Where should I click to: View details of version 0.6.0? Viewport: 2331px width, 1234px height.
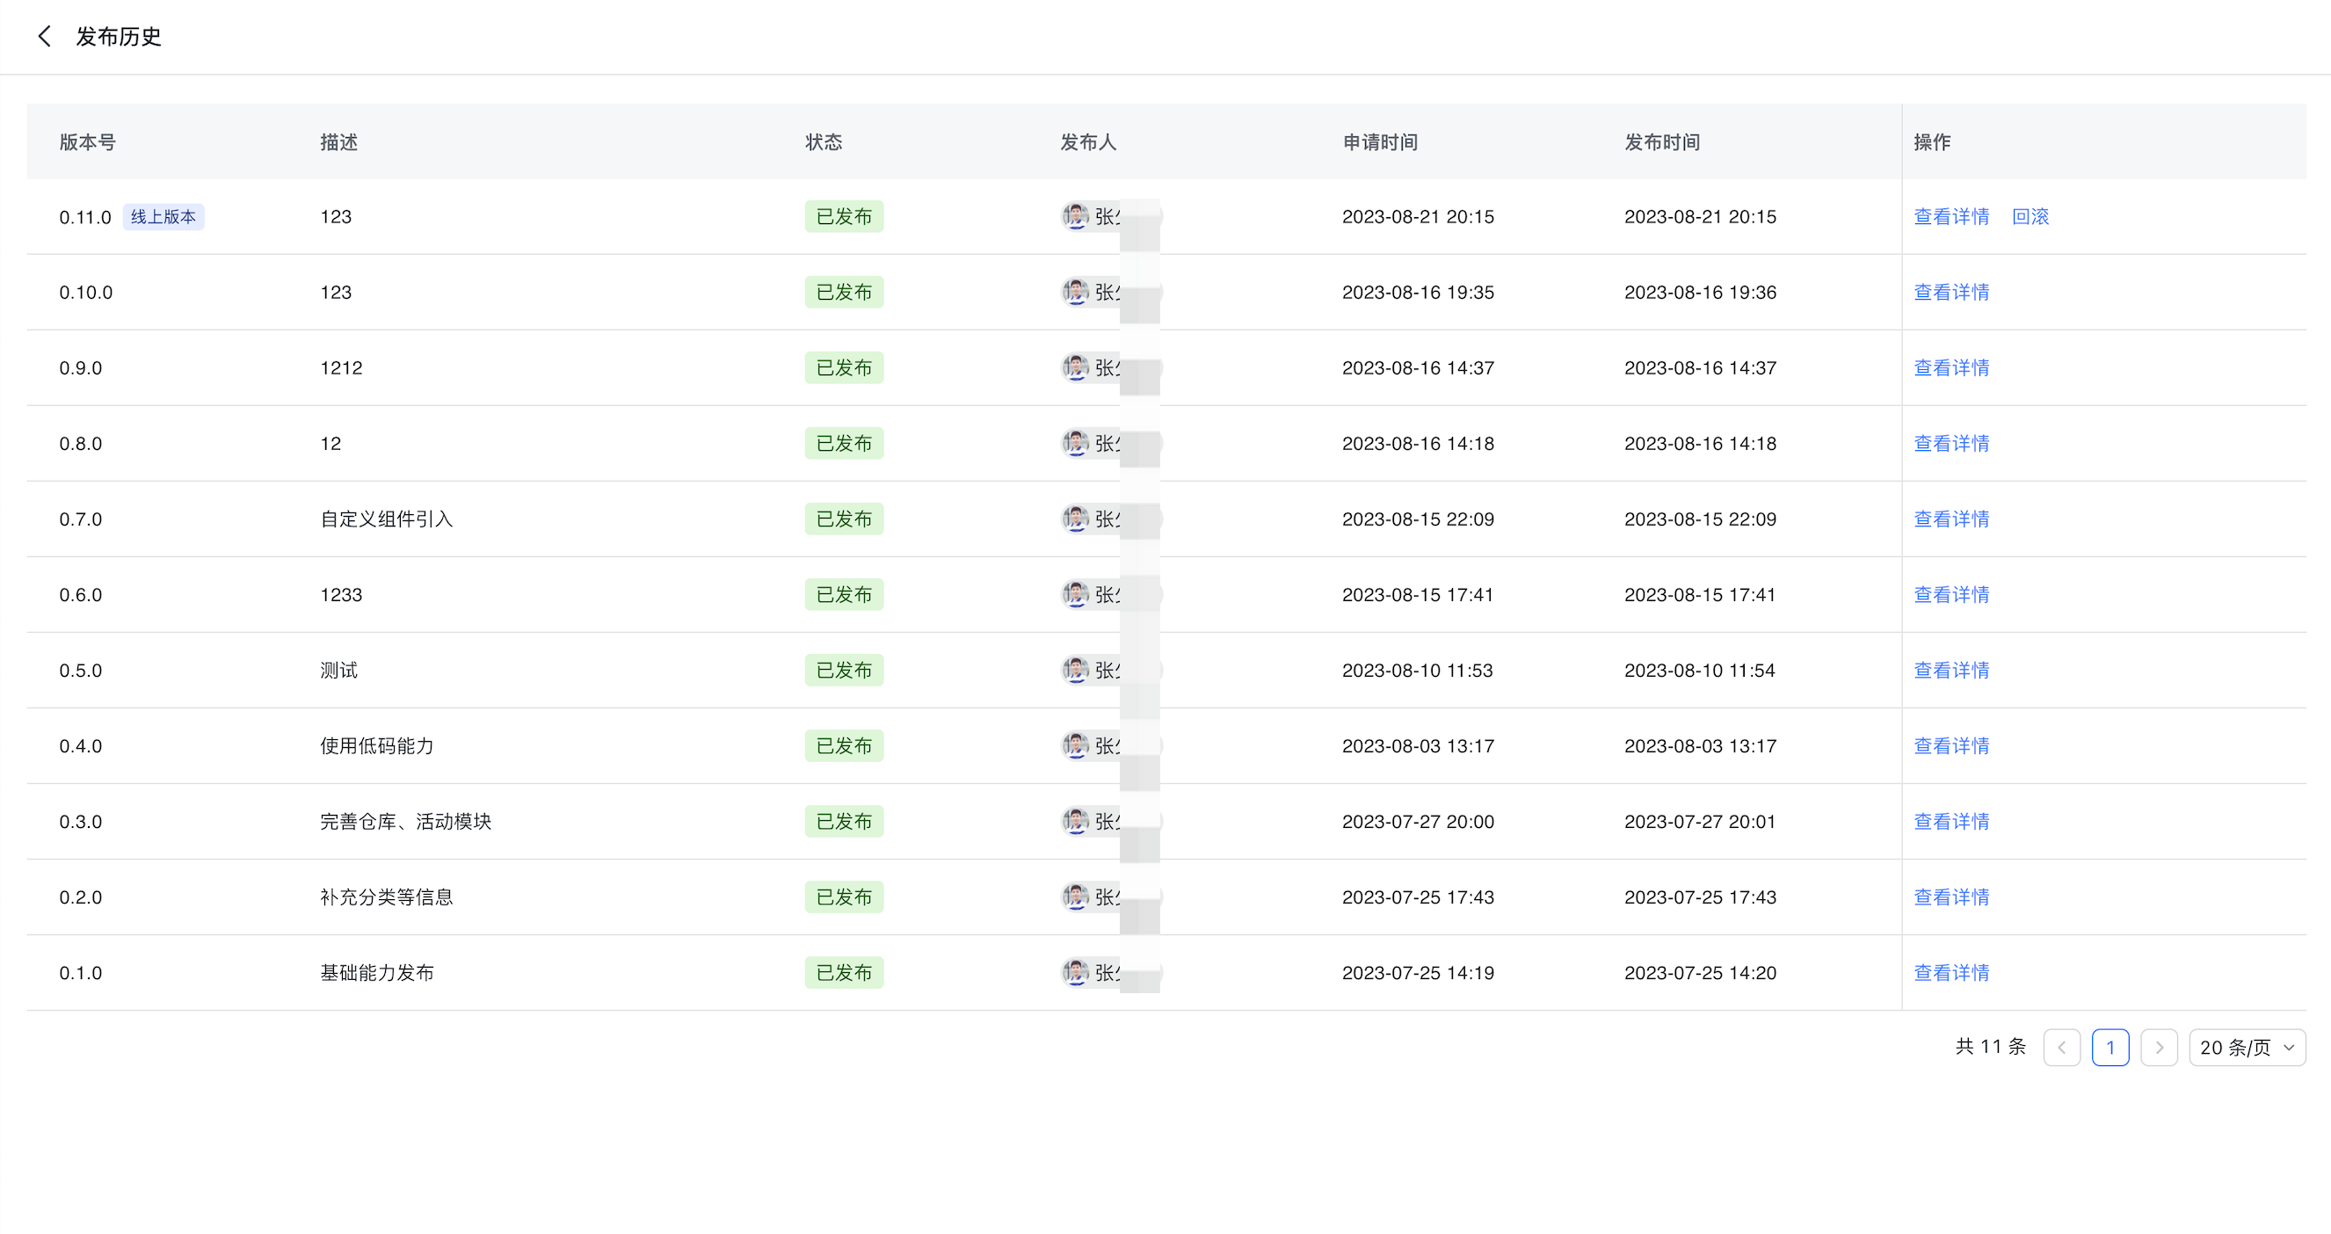1951,594
